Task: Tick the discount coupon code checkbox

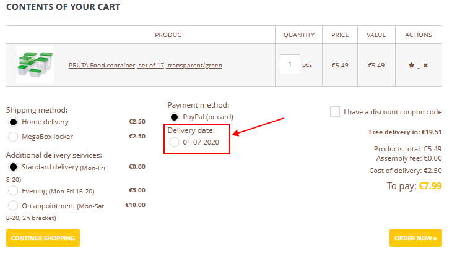Action: (x=335, y=112)
